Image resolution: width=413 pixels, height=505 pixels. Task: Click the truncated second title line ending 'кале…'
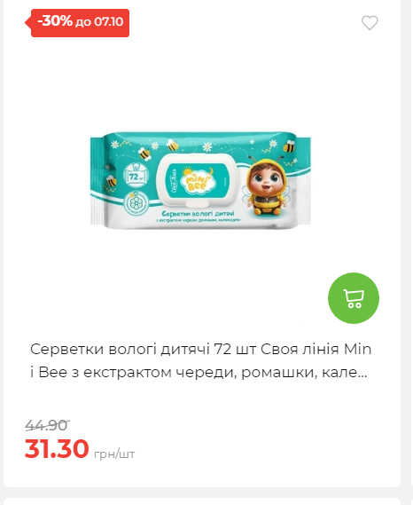tap(199, 372)
